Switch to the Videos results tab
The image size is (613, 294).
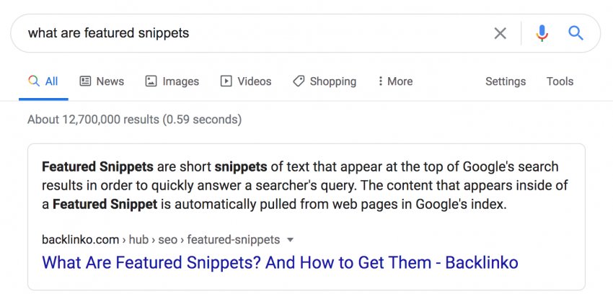pyautogui.click(x=254, y=81)
